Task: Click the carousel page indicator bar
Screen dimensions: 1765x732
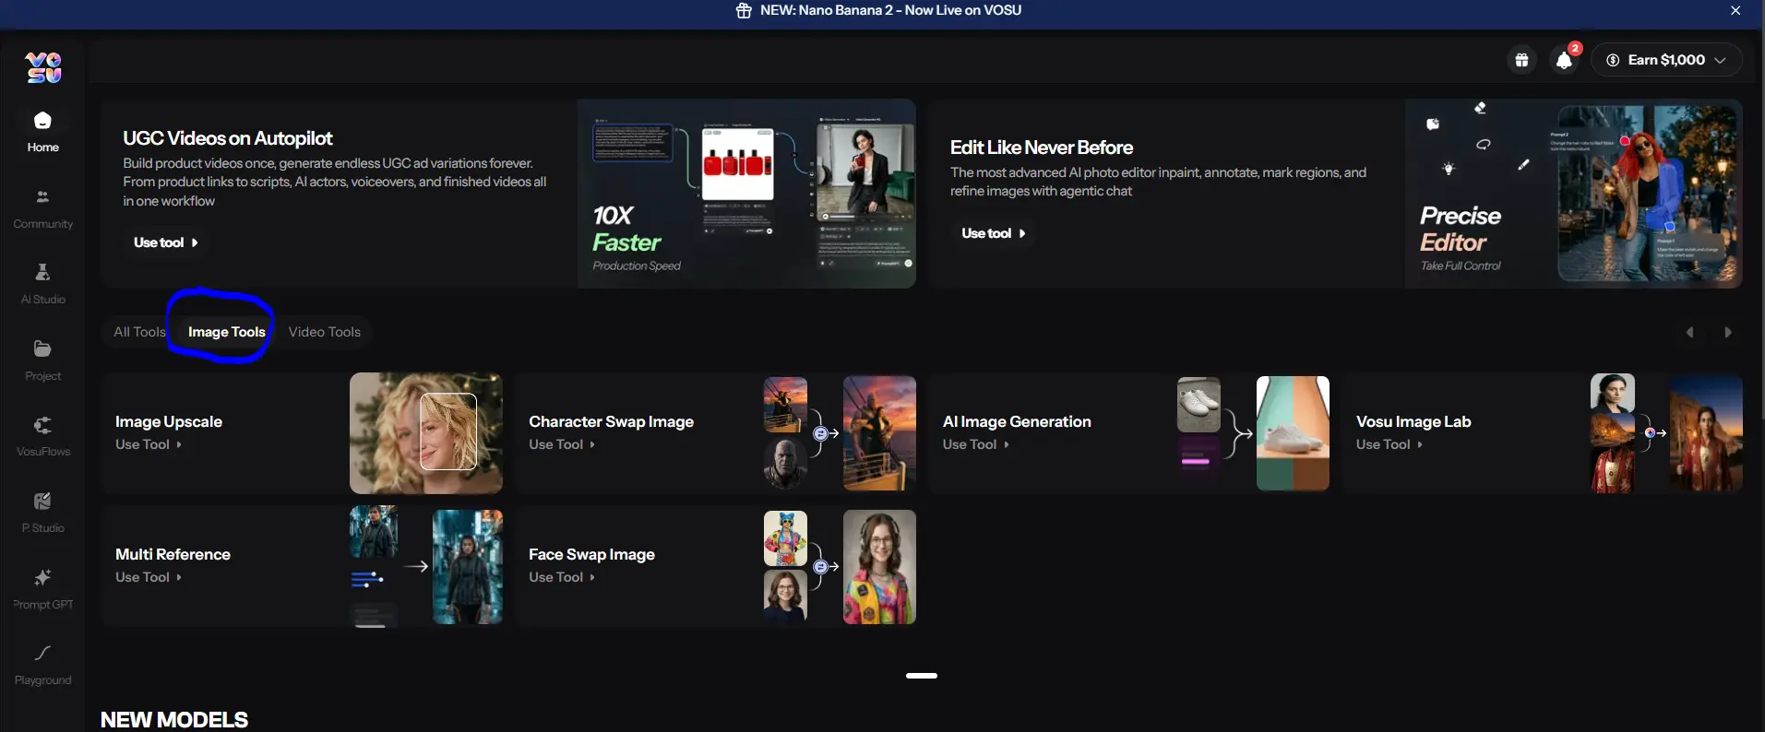Action: click(922, 676)
